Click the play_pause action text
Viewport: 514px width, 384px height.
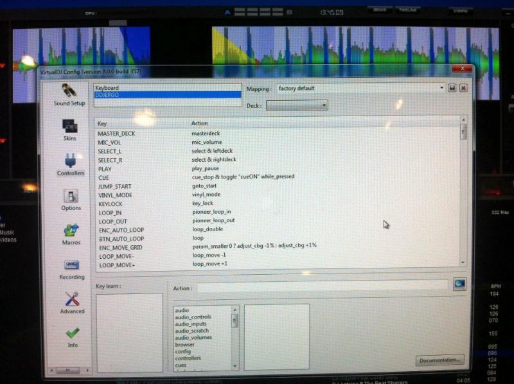[x=205, y=168]
